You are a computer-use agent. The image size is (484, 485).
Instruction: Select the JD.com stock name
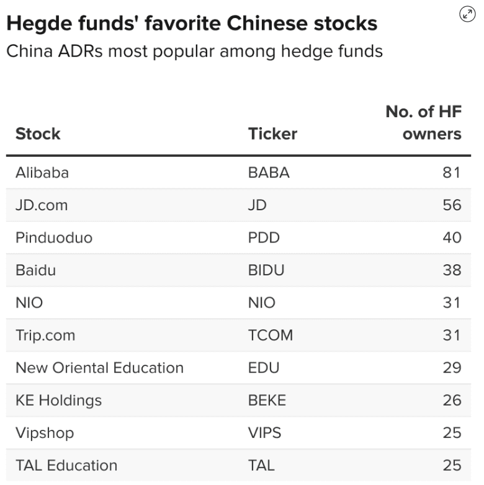(42, 205)
